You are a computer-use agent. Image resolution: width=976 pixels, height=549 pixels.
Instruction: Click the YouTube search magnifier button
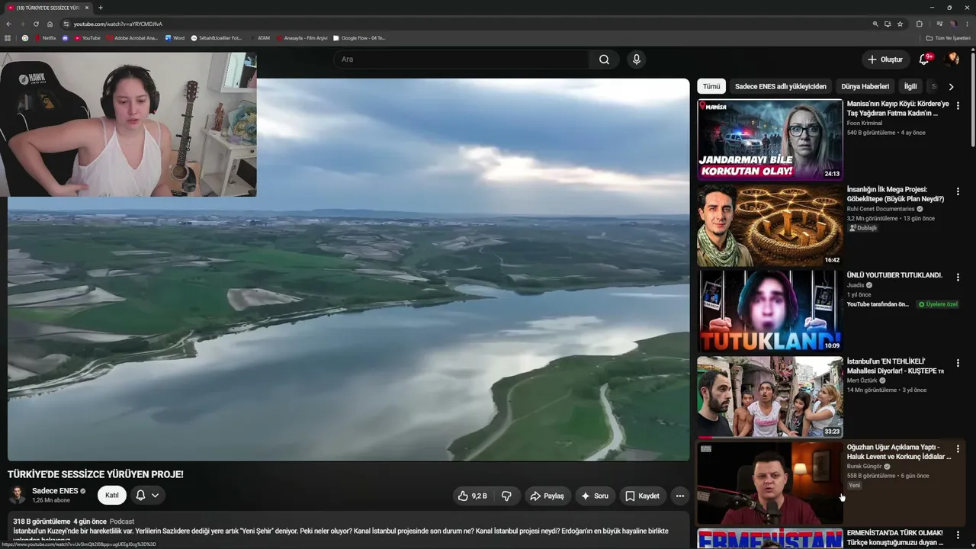604,59
